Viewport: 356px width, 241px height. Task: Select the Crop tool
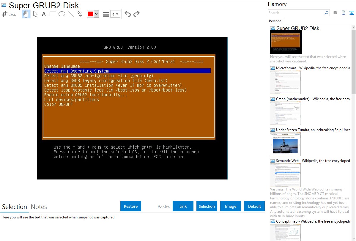[x=9, y=14]
